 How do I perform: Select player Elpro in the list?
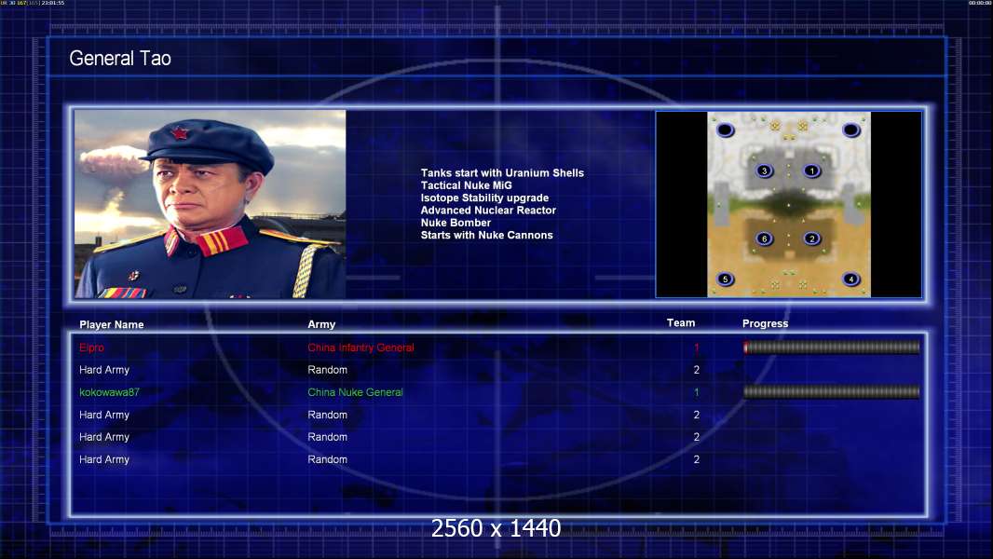pos(92,348)
